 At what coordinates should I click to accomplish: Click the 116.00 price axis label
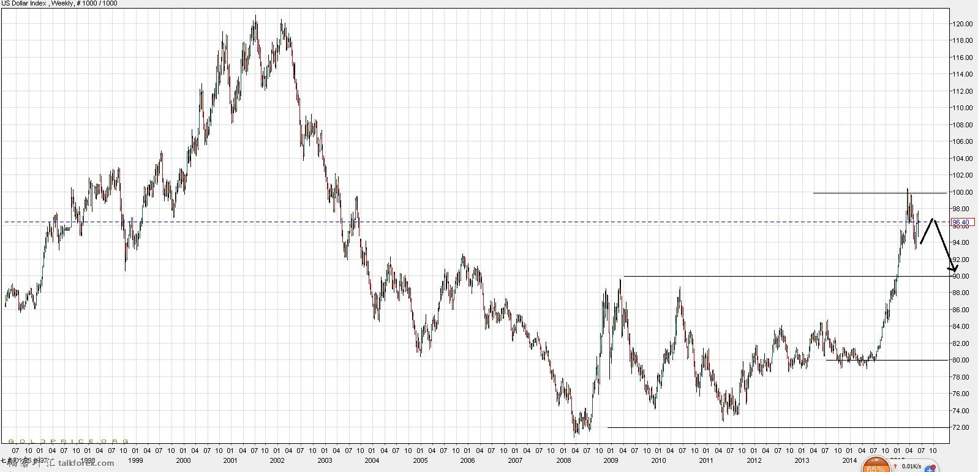[961, 58]
